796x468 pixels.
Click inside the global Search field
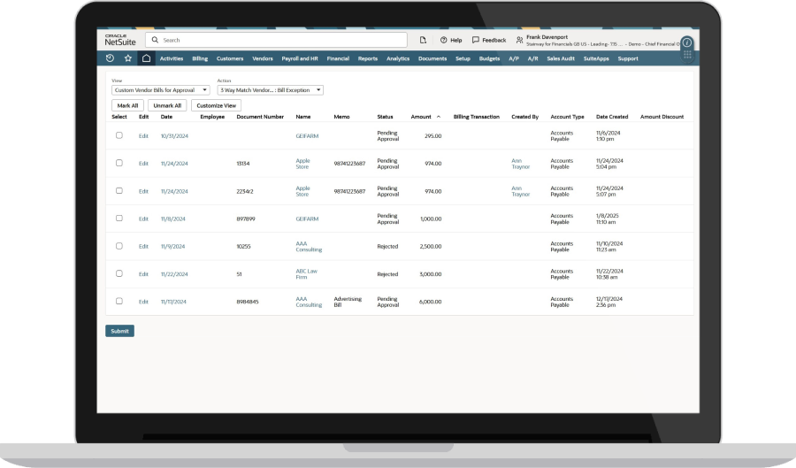click(x=279, y=40)
